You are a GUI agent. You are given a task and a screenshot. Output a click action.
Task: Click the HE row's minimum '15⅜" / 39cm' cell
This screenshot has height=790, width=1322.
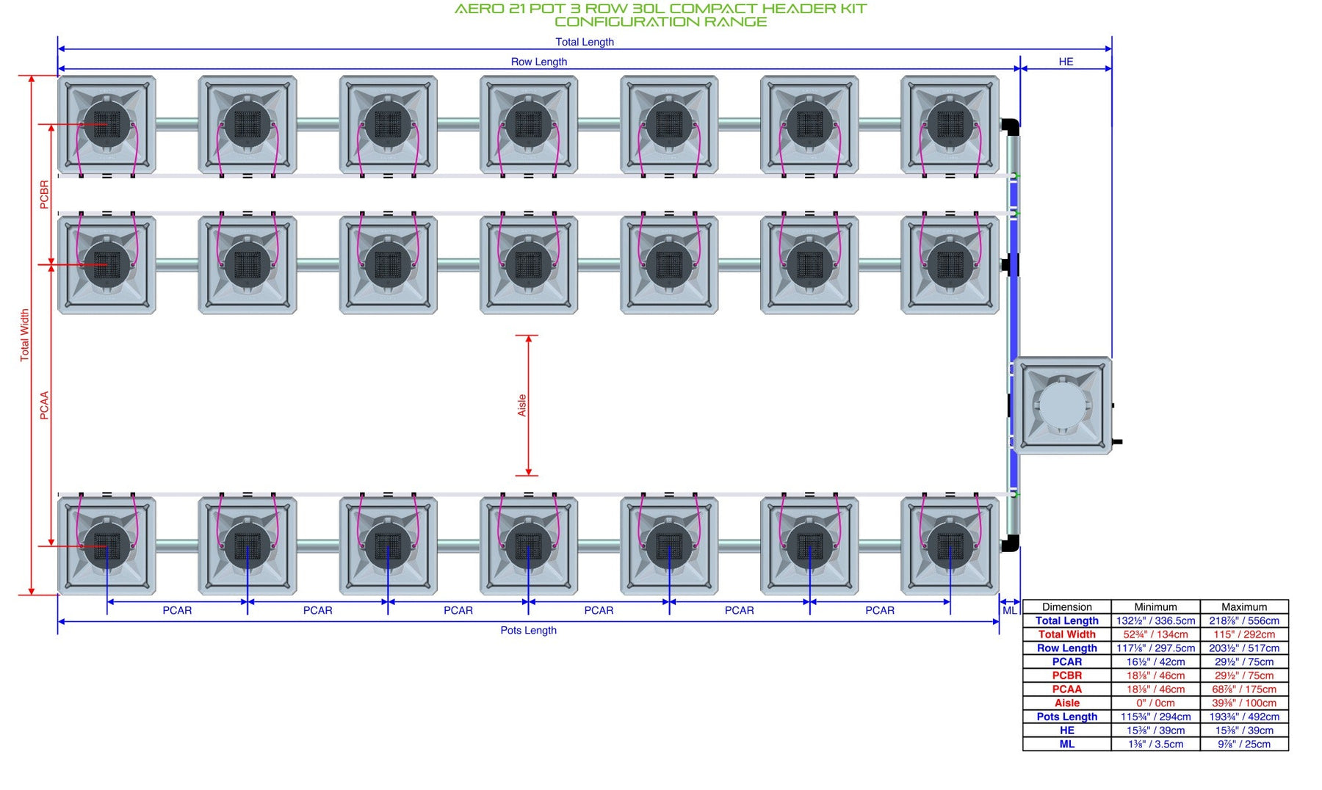tap(1155, 731)
